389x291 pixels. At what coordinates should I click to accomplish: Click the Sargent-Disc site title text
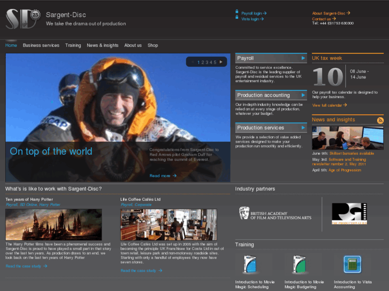[66, 15]
